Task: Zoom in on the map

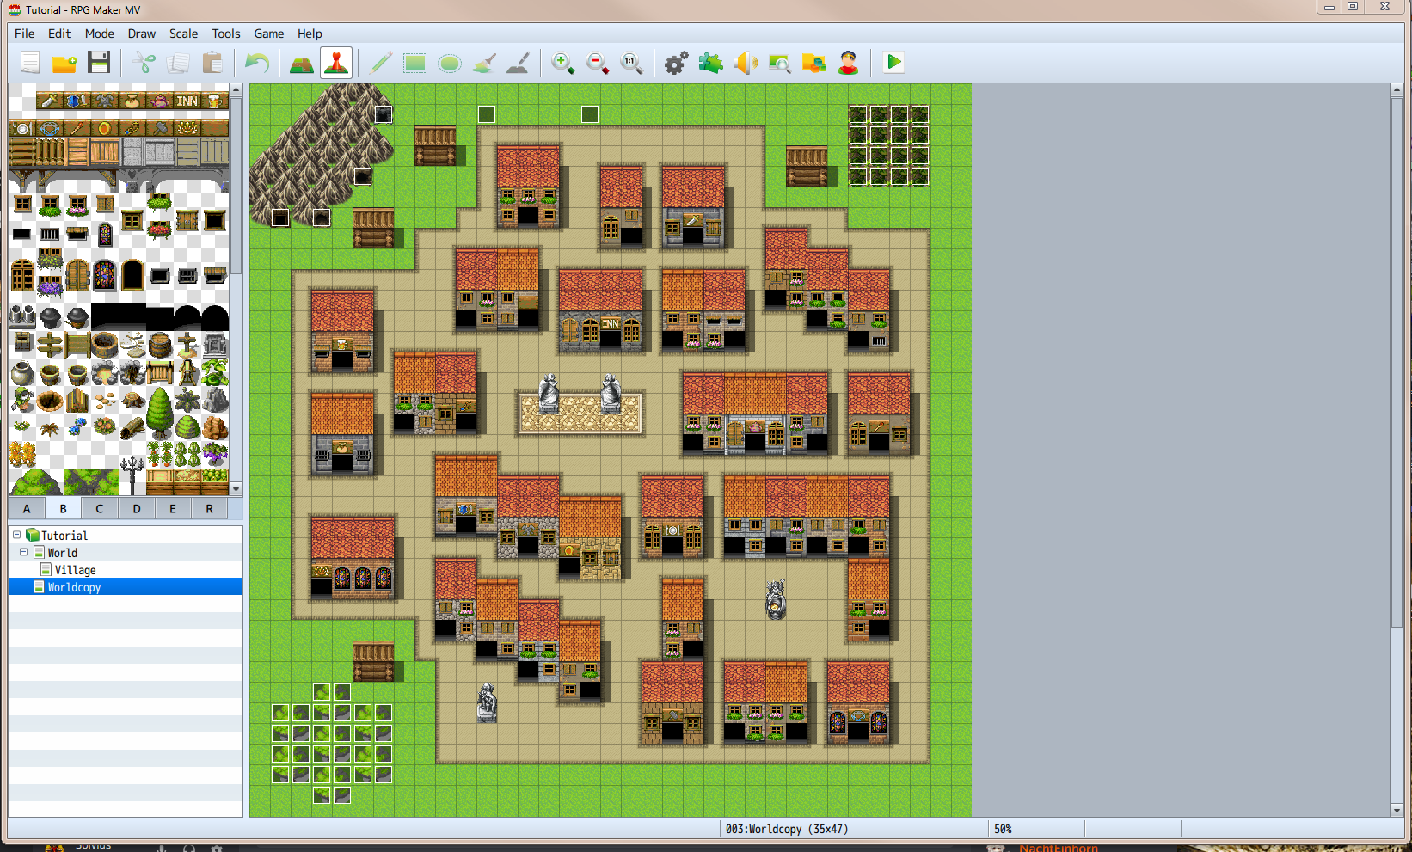Action: [x=563, y=63]
